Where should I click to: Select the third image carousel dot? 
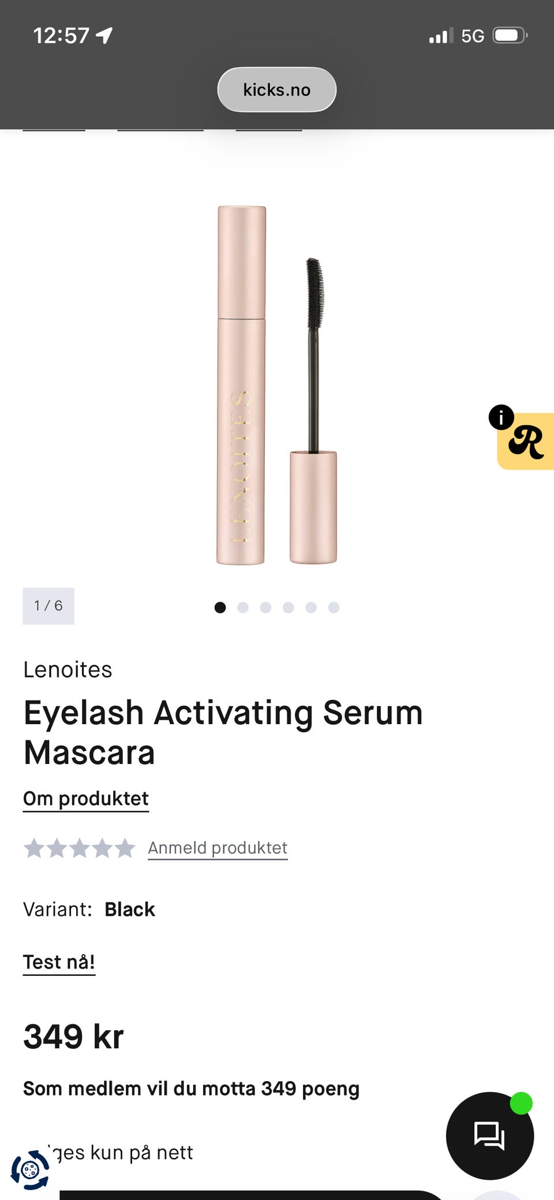265,608
